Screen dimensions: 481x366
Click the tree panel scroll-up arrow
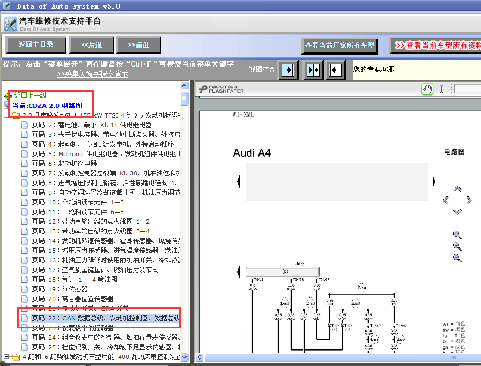(184, 86)
